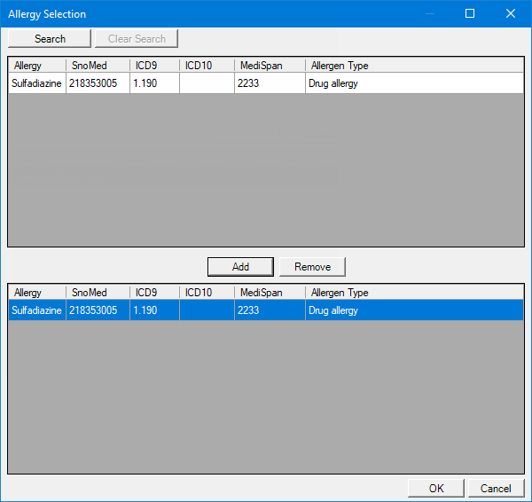Sort upper table by Allergy column header
The image size is (532, 502).
click(x=36, y=66)
